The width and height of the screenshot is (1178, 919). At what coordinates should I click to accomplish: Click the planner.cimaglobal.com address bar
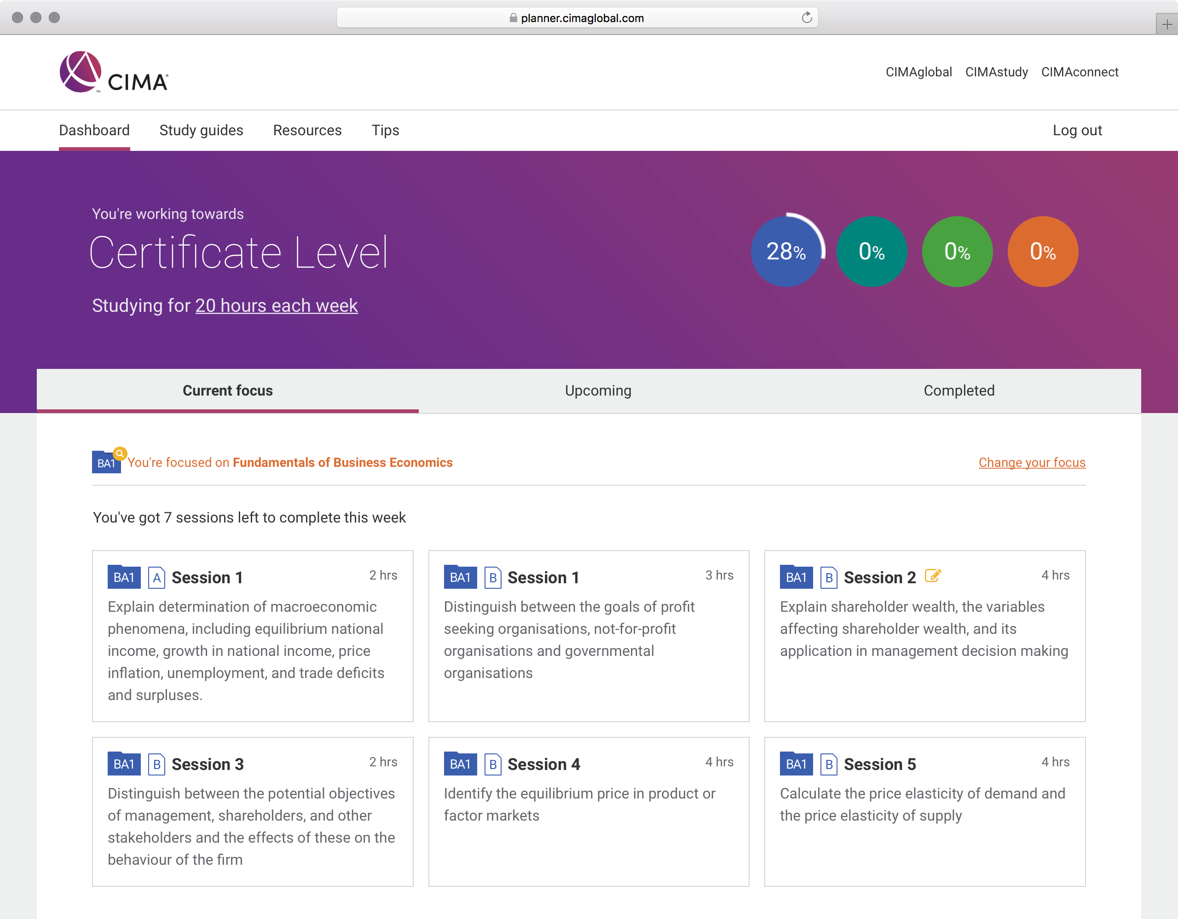[x=577, y=18]
